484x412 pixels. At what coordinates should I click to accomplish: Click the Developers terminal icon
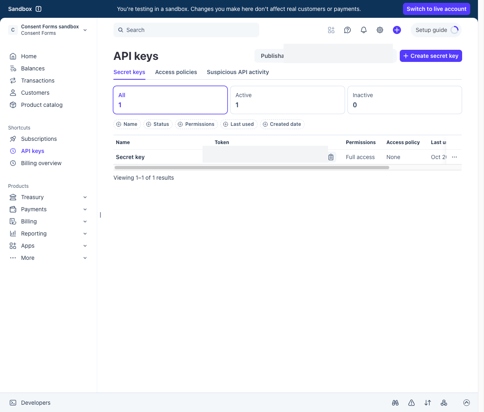coord(13,403)
